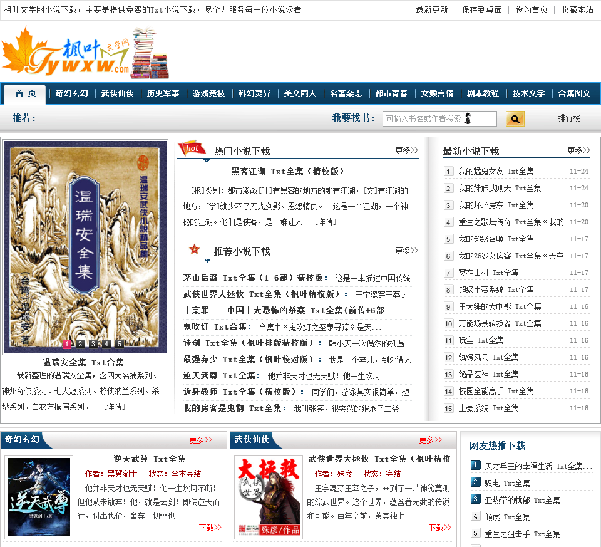601x547 pixels.
Task: Open the 美文同人 category
Action: point(300,93)
